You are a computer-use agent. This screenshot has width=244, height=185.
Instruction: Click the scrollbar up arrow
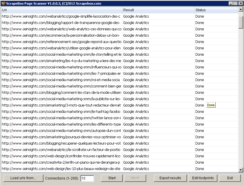(241, 10)
